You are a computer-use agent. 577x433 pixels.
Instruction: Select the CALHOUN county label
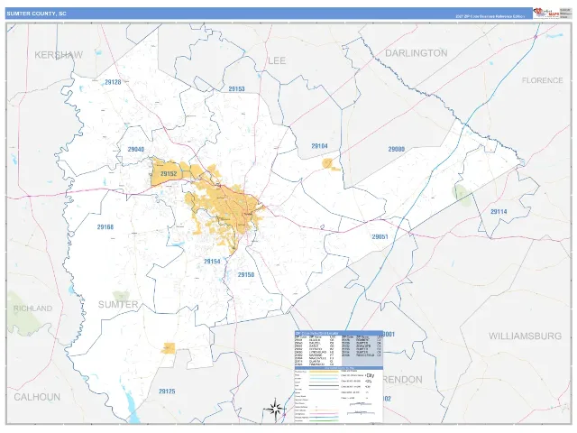coord(37,397)
